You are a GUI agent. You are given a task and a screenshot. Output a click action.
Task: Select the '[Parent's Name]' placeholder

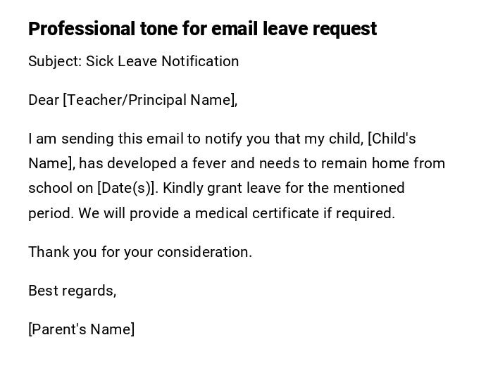pos(82,329)
